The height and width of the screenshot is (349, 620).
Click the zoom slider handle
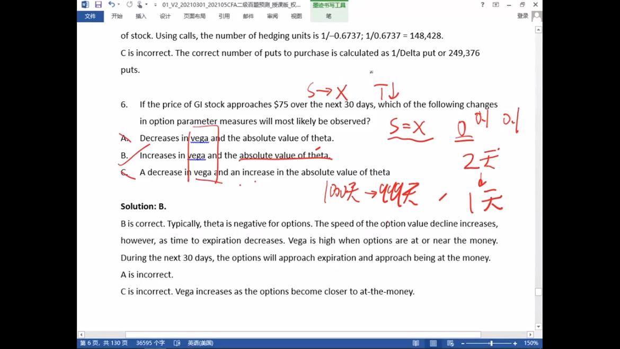point(491,344)
